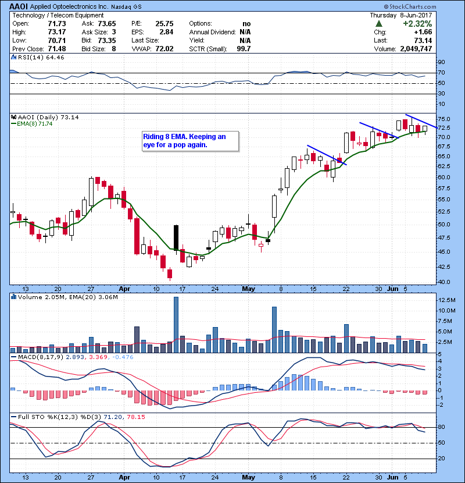Click the P/E ratio value 25.75

point(164,24)
